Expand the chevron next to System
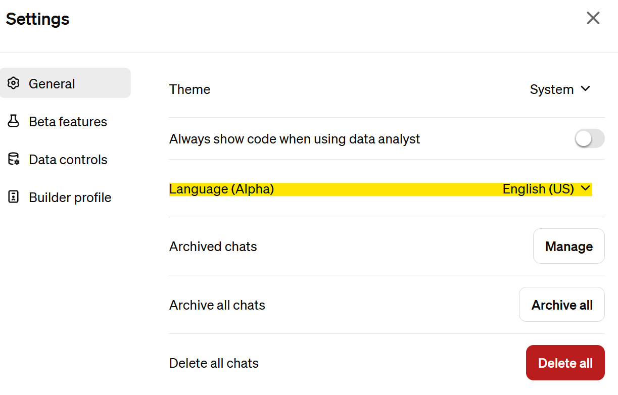The image size is (618, 395). (586, 89)
